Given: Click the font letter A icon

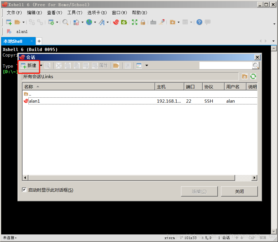Looking at the screenshot, I should tap(102, 22).
